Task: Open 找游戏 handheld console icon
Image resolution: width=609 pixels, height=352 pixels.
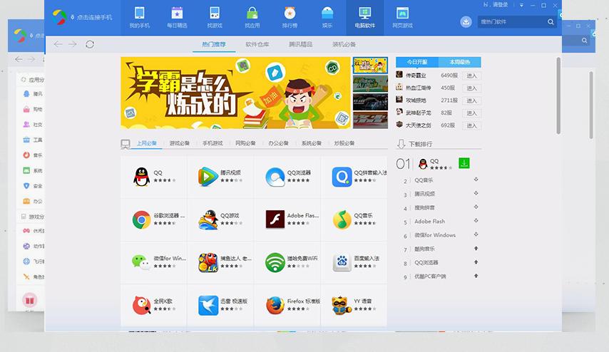Action: click(215, 14)
